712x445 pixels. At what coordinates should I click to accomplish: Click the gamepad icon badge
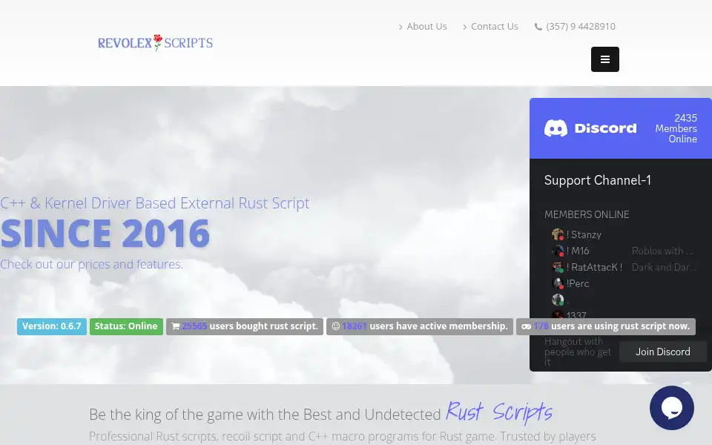[527, 326]
